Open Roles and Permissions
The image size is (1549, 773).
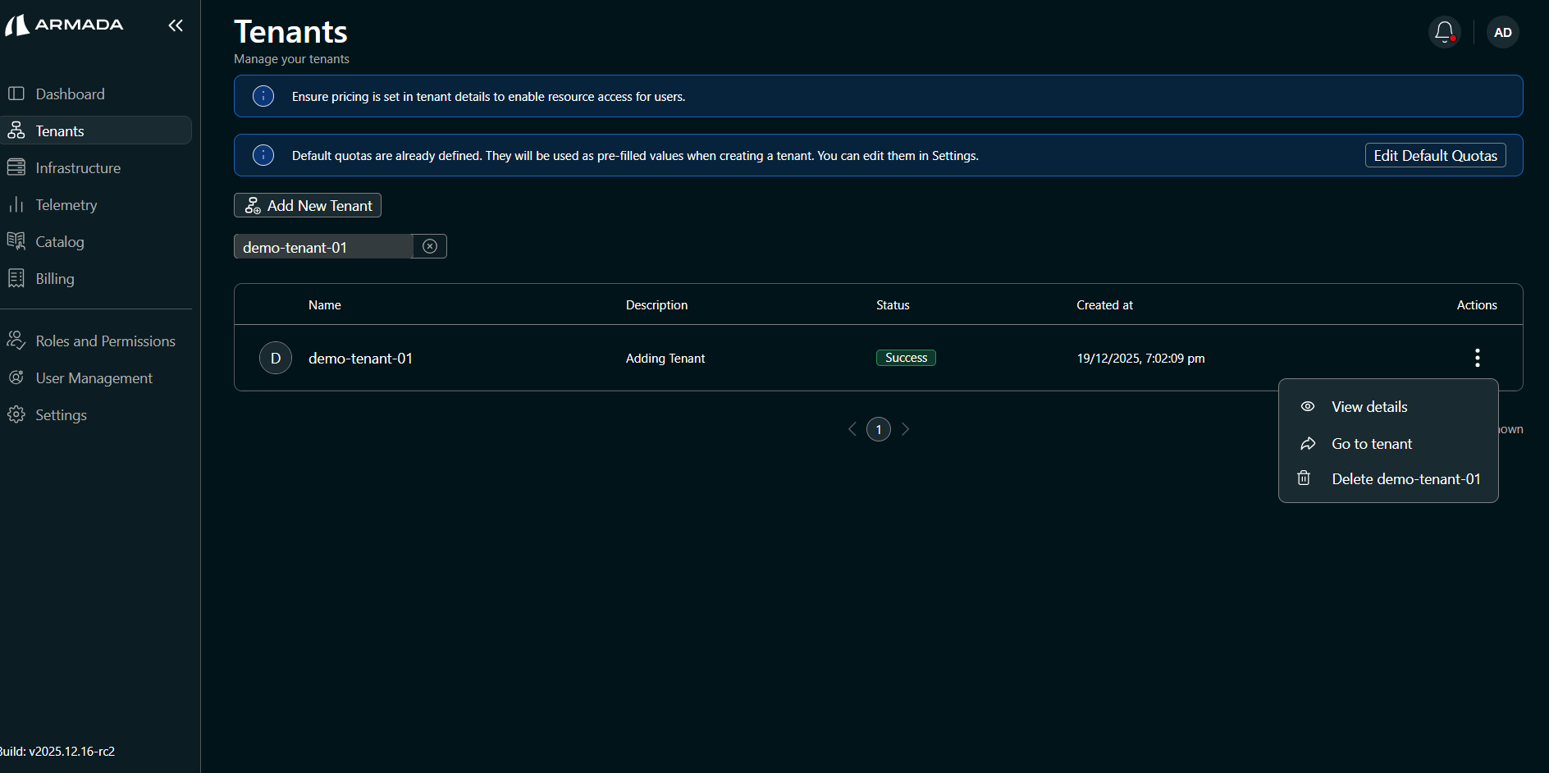pyautogui.click(x=105, y=341)
